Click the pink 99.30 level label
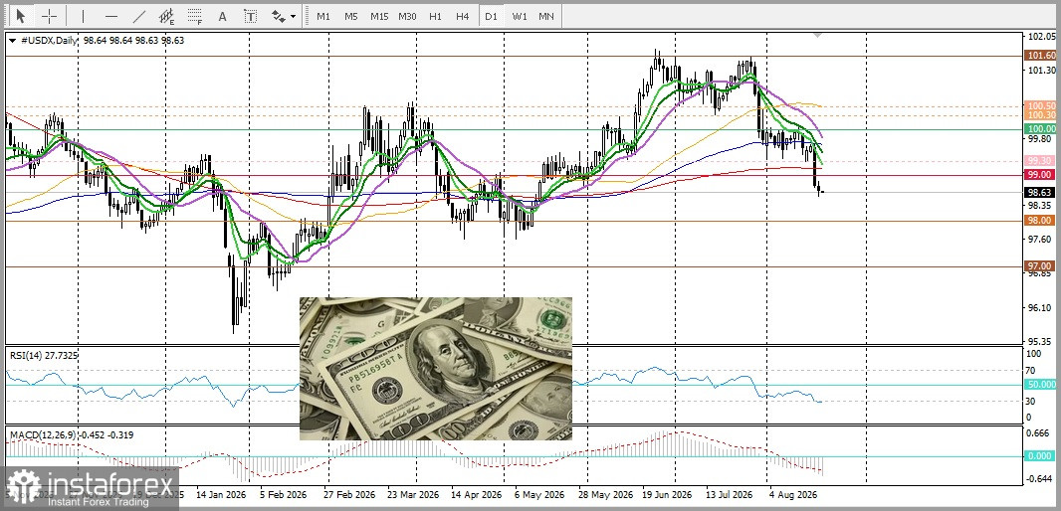Viewport: 1061px width, 511px height. coord(1041,161)
